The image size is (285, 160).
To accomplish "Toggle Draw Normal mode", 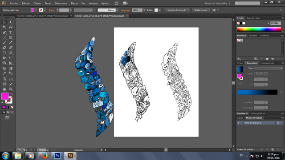I will coord(4,112).
